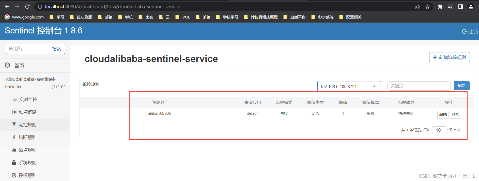The height and width of the screenshot is (181, 479).
Task: Click the 新增流控规则 button
Action: (x=449, y=57)
